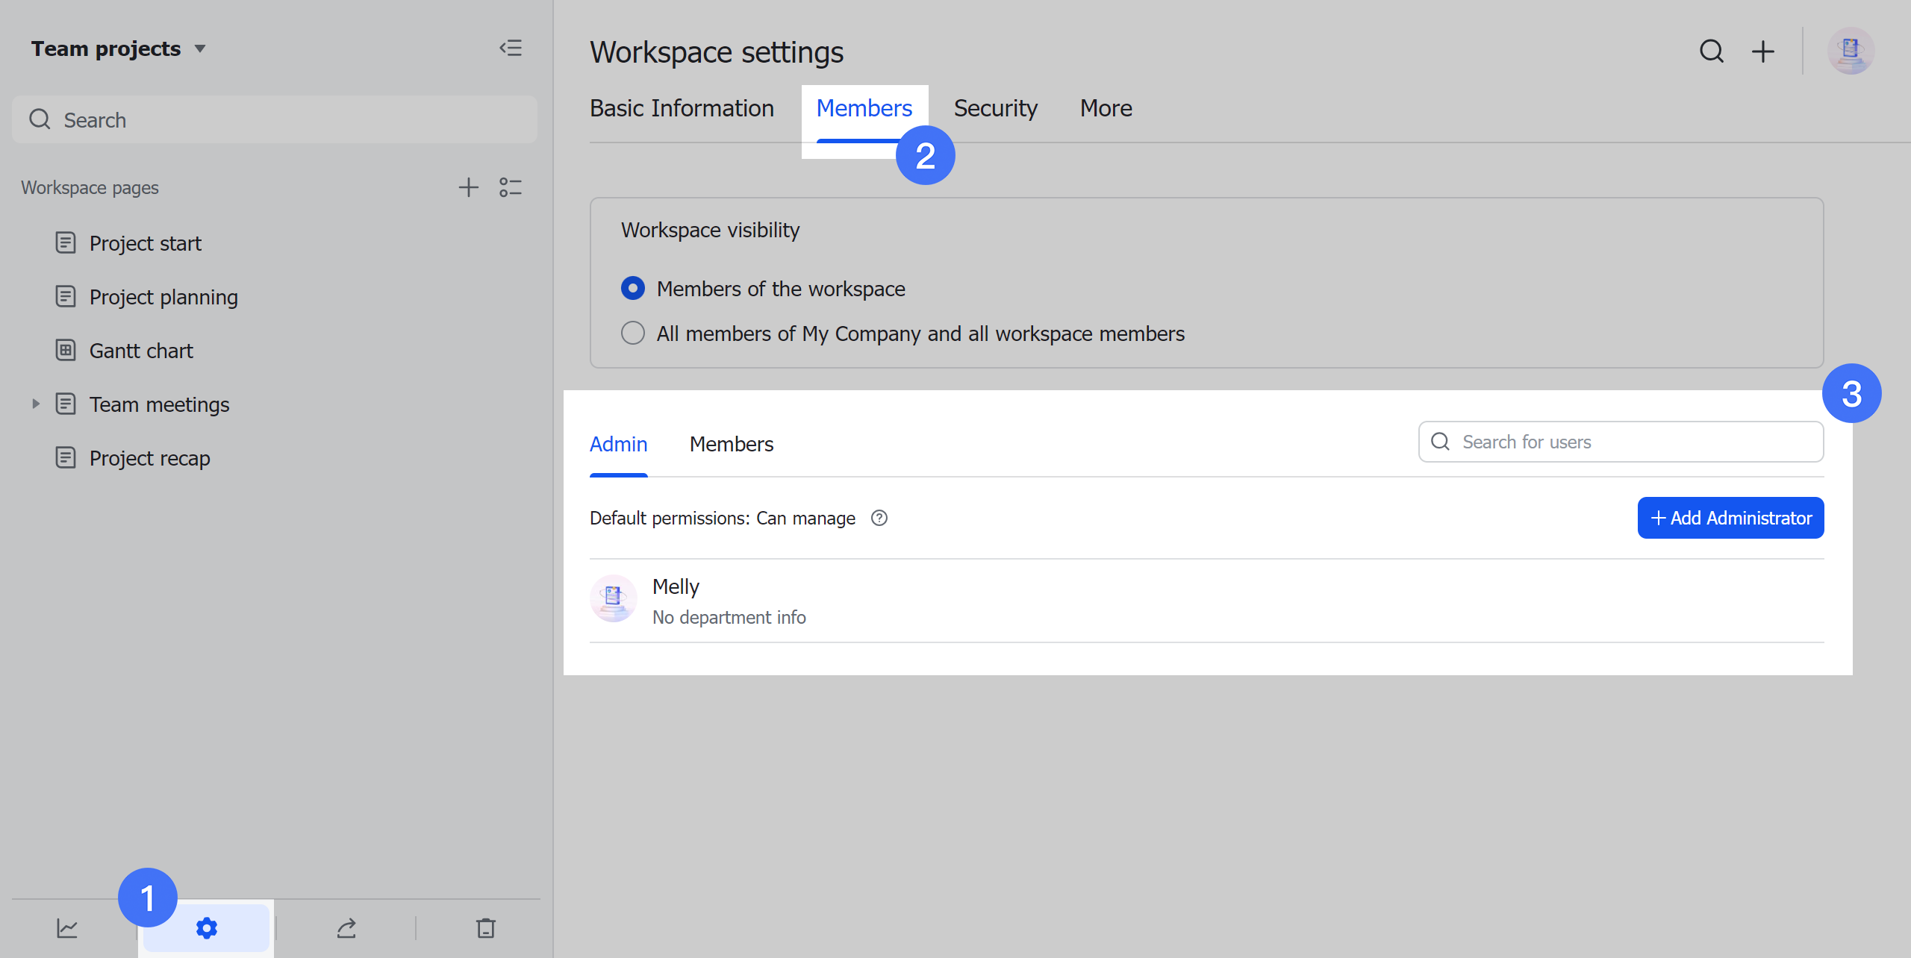Select the settings gear in bottom toolbar
The height and width of the screenshot is (958, 1911).
tap(206, 927)
